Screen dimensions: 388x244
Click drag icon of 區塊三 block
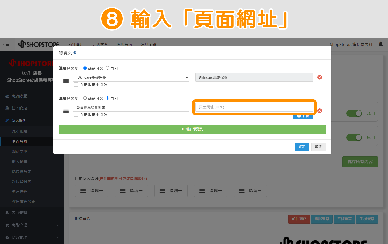point(242,191)
